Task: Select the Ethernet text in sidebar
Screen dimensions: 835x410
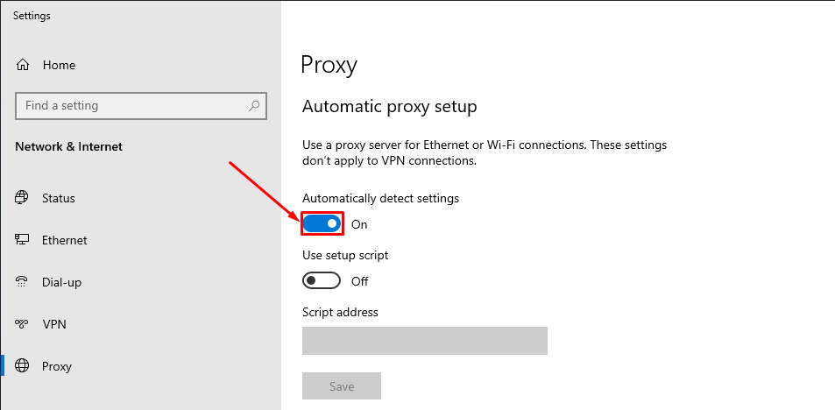Action: click(x=65, y=240)
